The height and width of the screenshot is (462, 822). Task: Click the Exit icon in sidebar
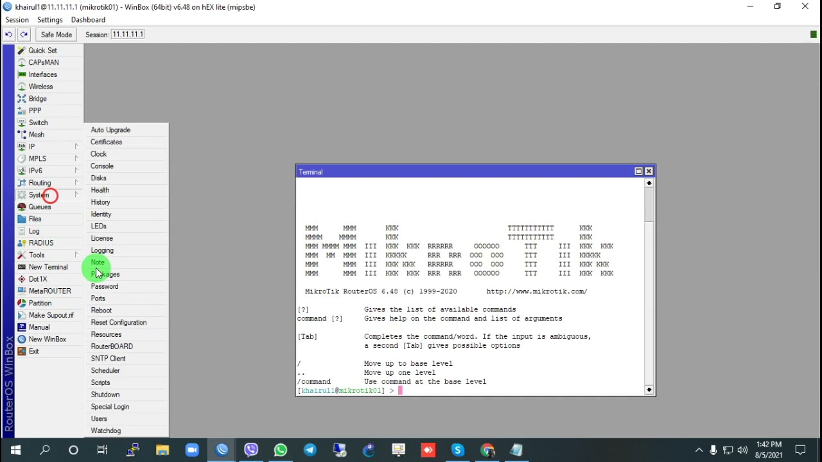(22, 351)
